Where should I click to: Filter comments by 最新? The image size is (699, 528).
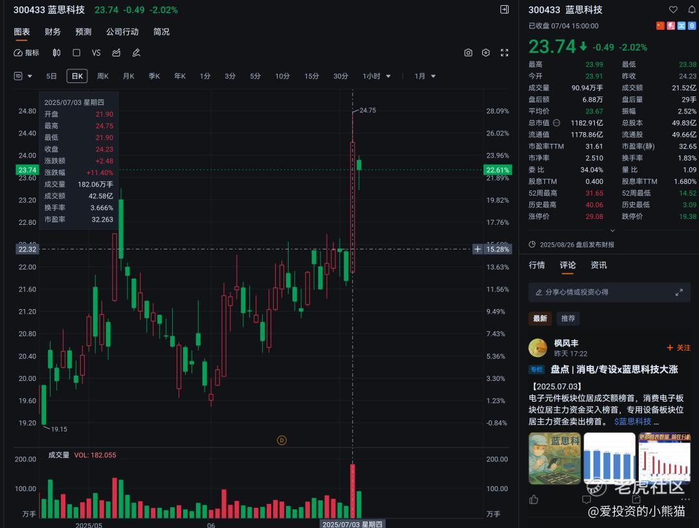point(540,319)
